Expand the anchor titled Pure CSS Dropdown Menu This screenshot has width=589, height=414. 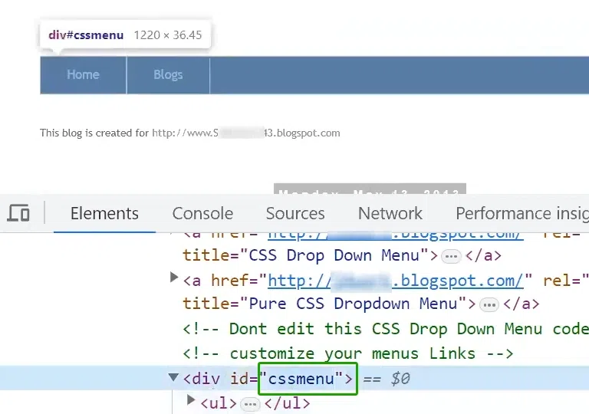(173, 278)
